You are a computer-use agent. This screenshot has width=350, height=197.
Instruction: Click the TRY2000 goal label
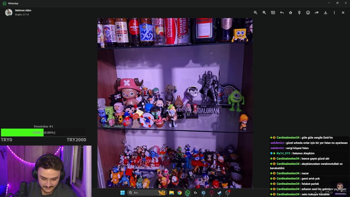[76, 140]
